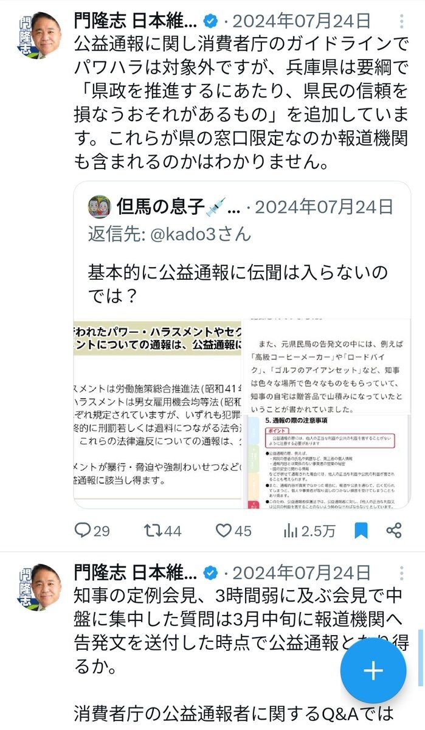Retweet the first tweet (44)
Screen dimensions: 425x730
pyautogui.click(x=162, y=530)
